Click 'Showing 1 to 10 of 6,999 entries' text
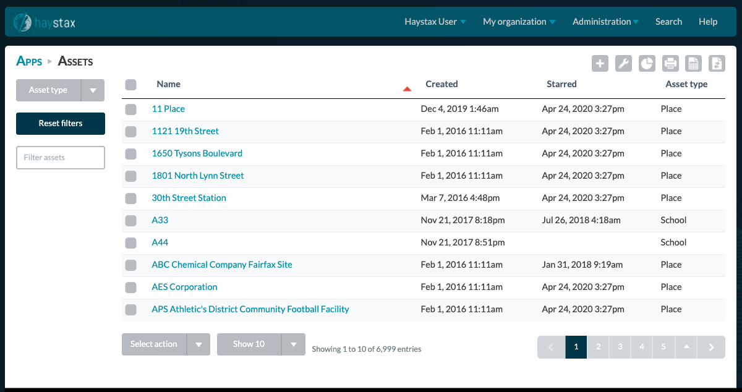The width and height of the screenshot is (742, 392). click(366, 349)
